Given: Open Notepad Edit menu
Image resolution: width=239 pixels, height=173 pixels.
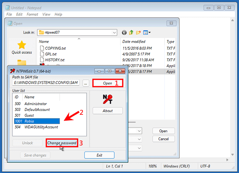Looking at the screenshot, I should 19,14.
